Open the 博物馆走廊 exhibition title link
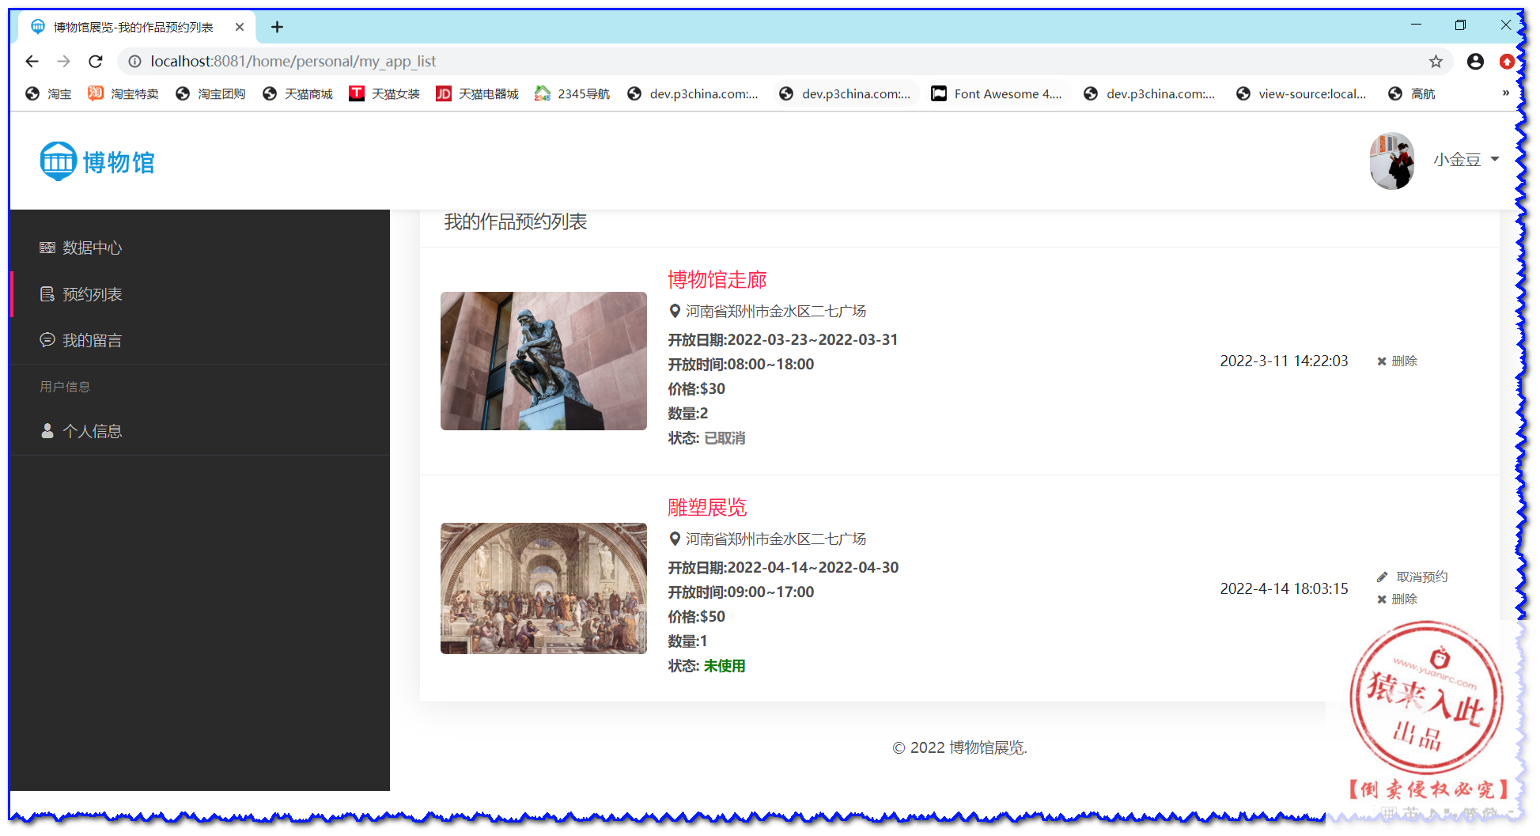 click(x=717, y=280)
